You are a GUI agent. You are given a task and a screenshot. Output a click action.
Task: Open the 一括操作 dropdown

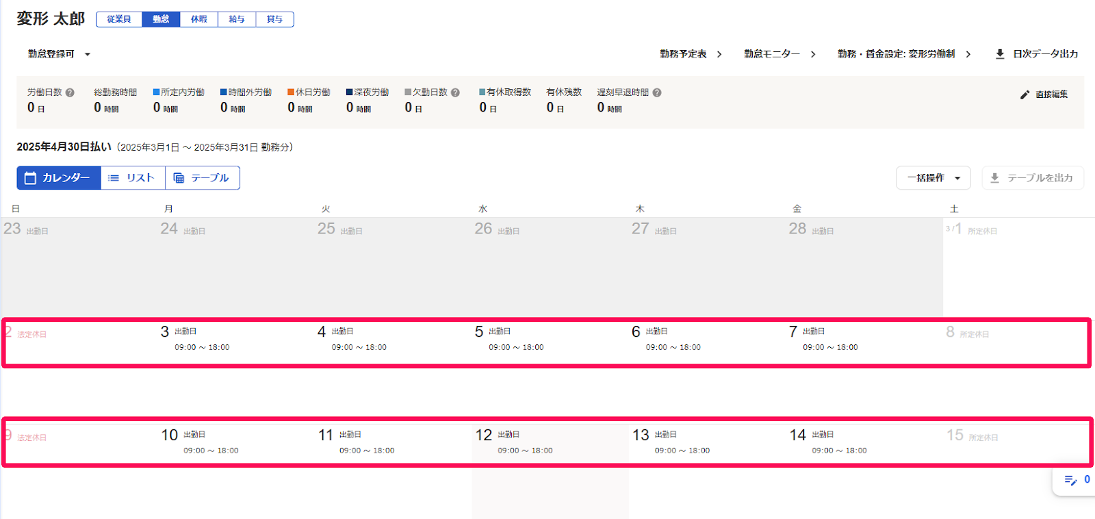pos(933,178)
